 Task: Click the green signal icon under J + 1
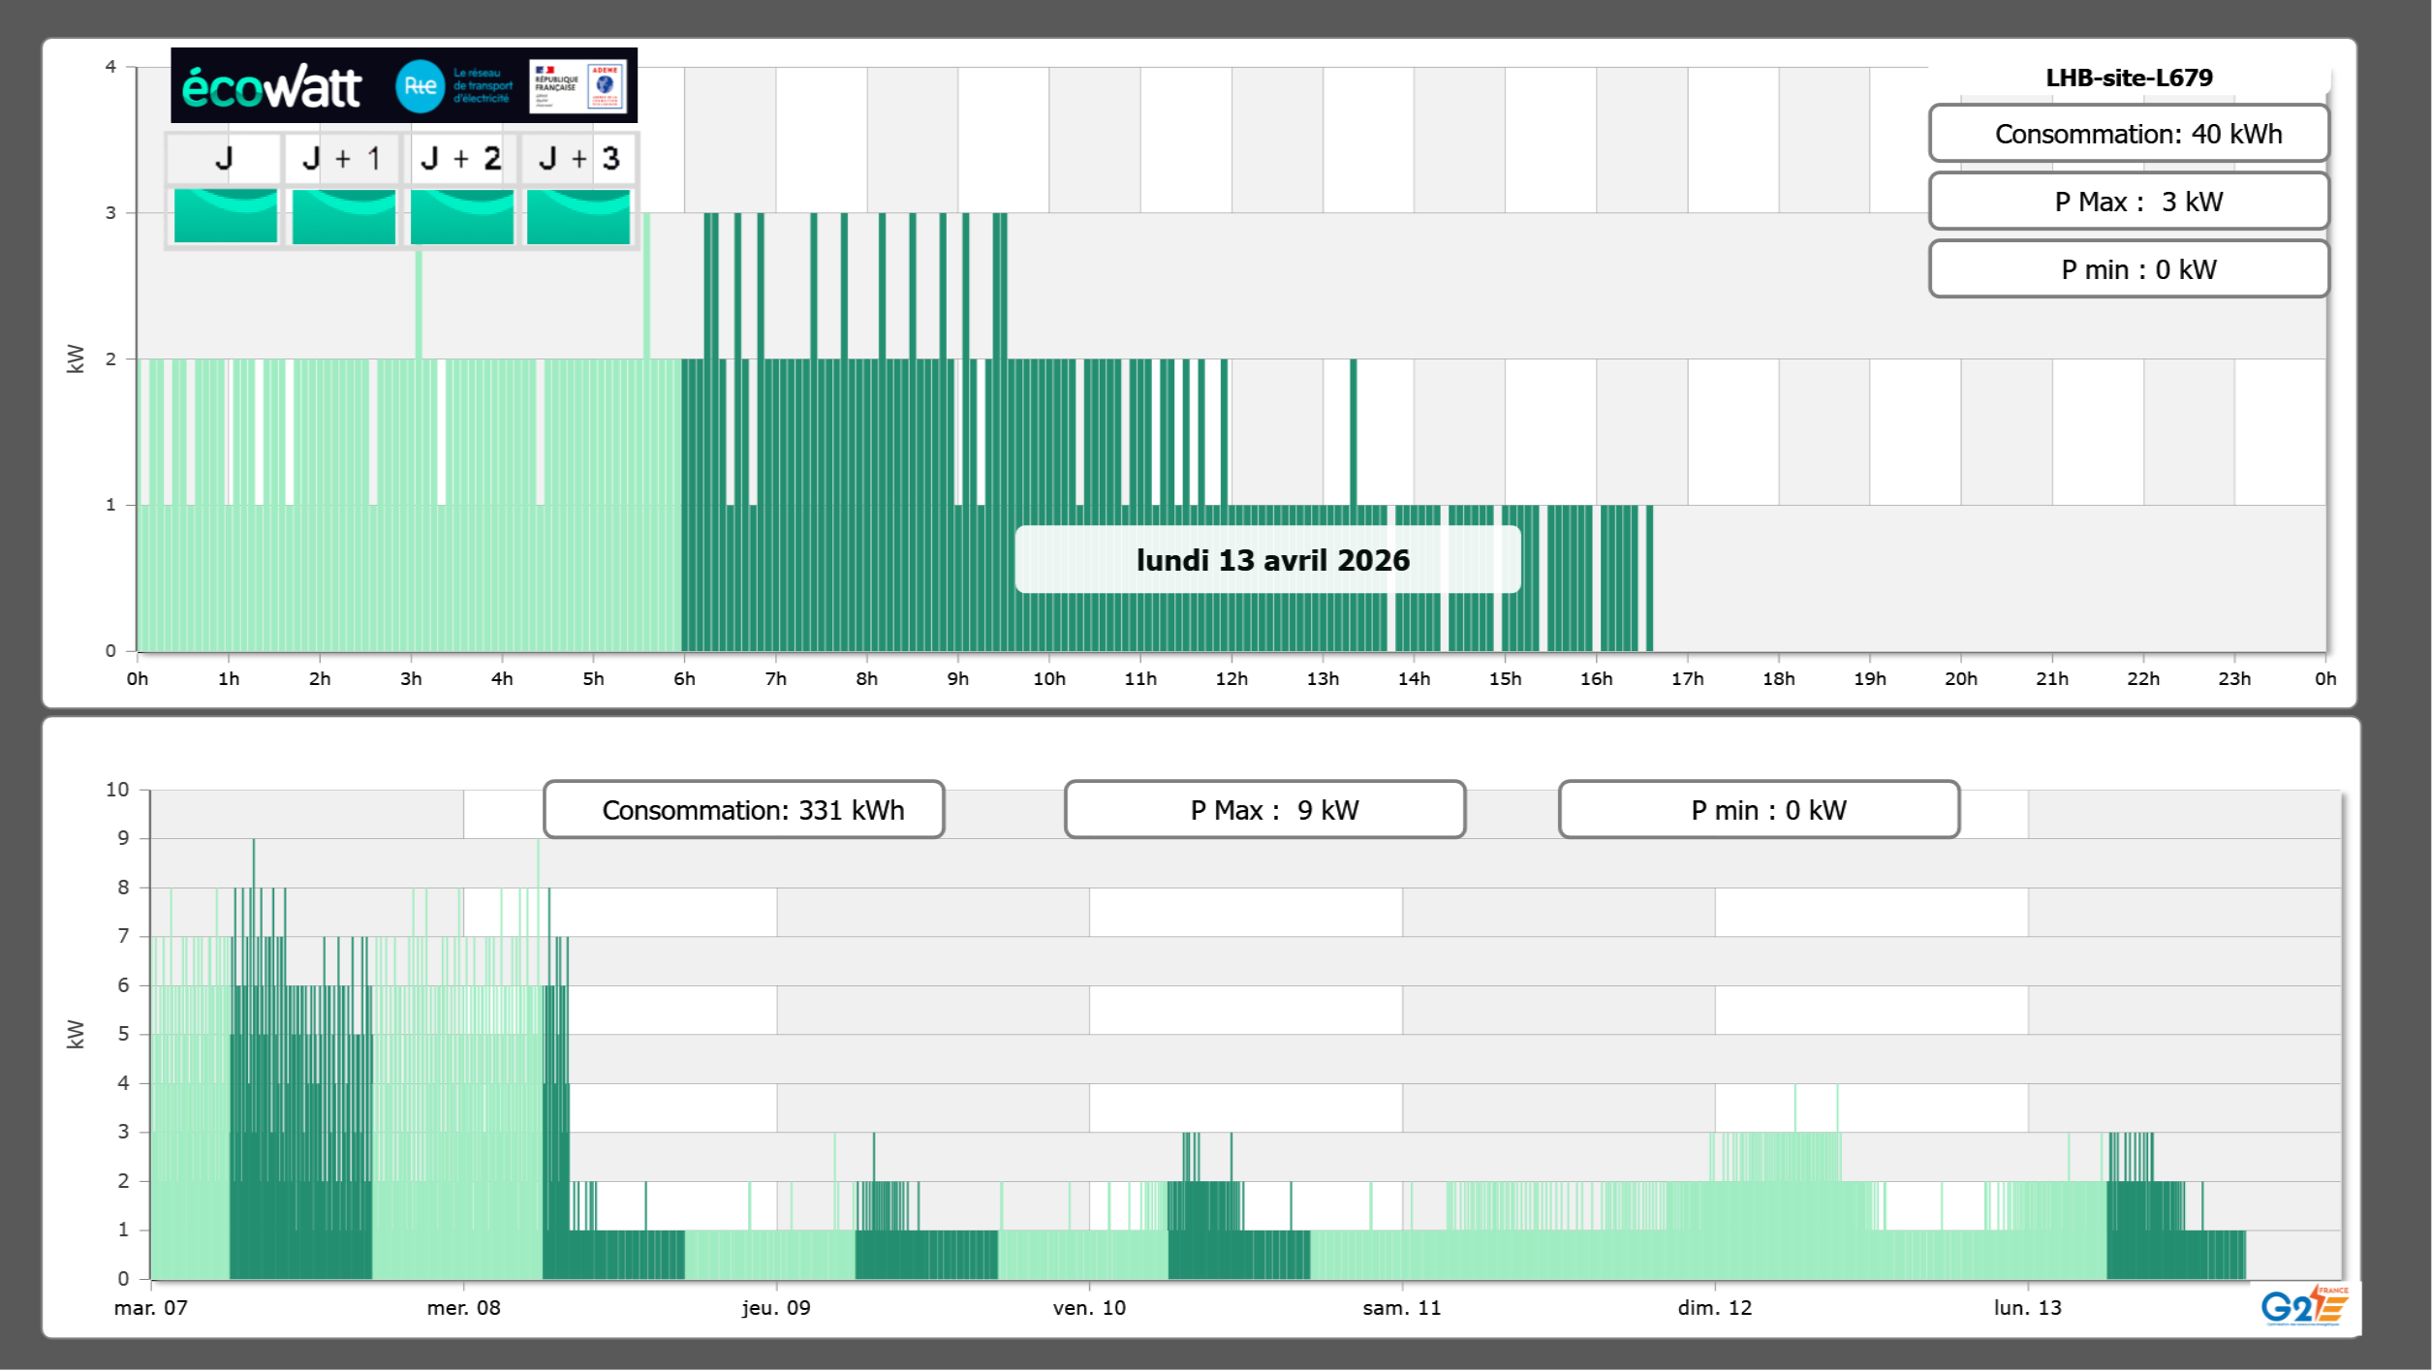[343, 216]
